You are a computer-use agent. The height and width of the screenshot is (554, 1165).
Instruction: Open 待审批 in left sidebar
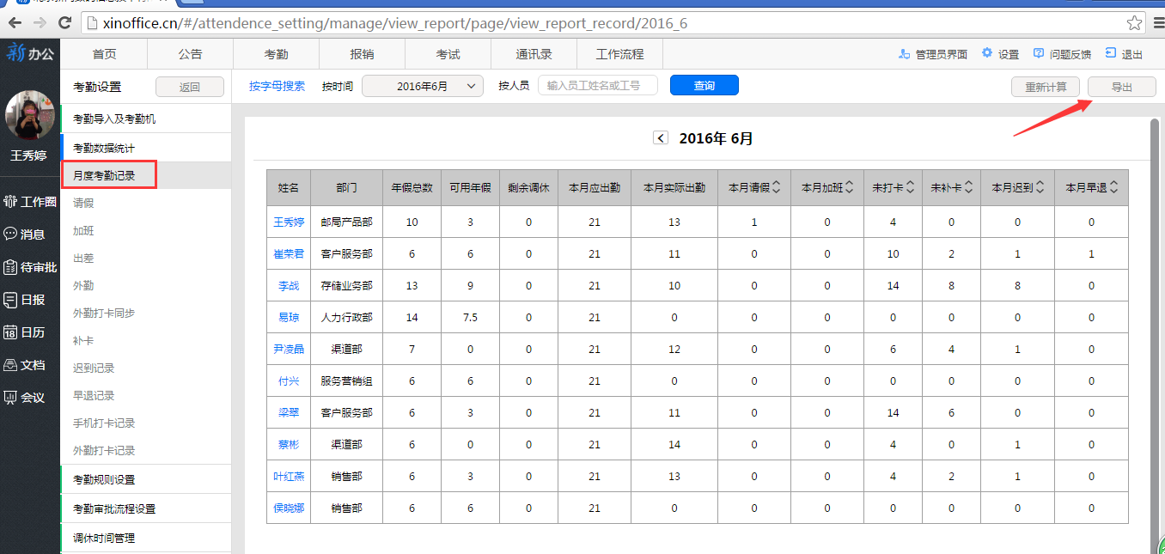coord(30,267)
